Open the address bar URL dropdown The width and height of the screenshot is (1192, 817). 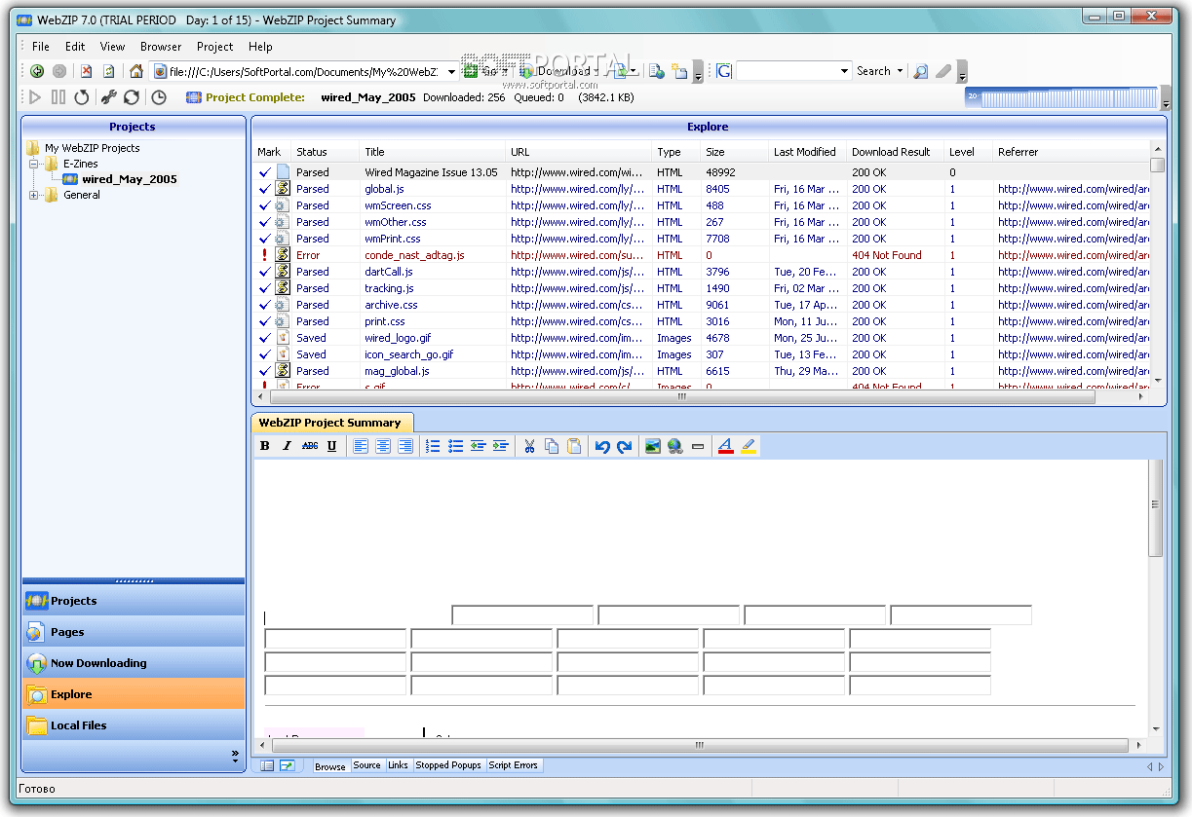(x=452, y=71)
